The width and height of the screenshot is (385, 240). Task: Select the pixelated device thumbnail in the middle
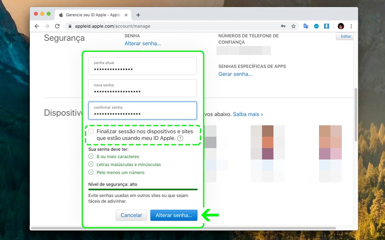pyautogui.click(x=268, y=154)
